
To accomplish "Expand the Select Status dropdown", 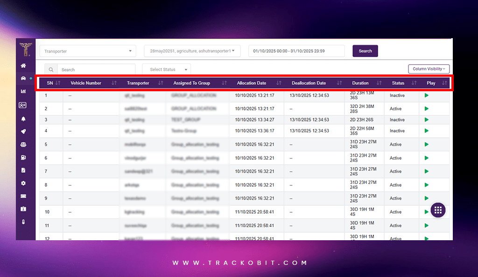I will pos(166,68).
